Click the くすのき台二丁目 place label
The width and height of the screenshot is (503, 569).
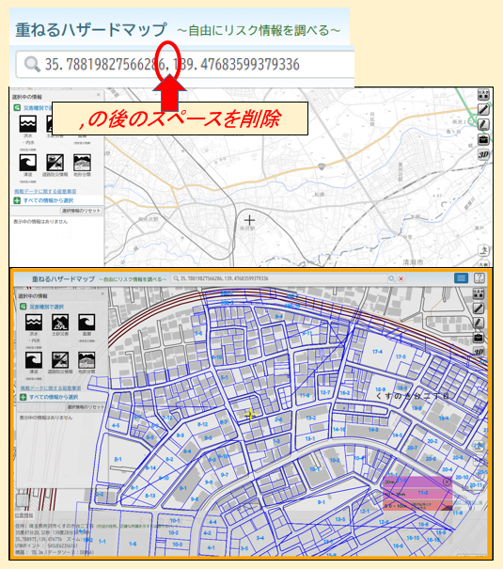tap(413, 396)
